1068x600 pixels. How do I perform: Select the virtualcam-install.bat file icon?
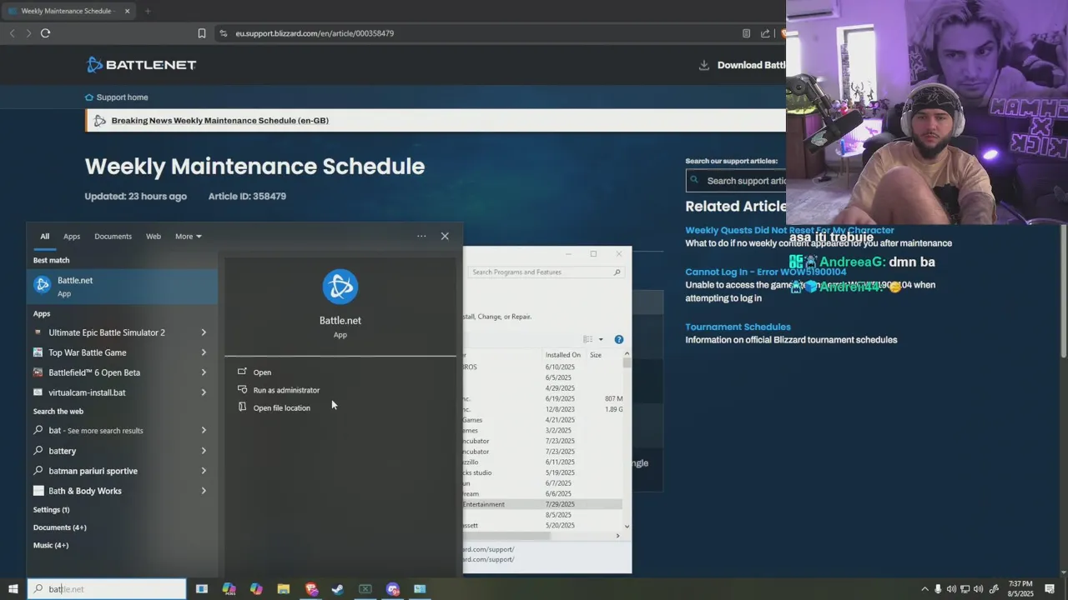tap(38, 392)
